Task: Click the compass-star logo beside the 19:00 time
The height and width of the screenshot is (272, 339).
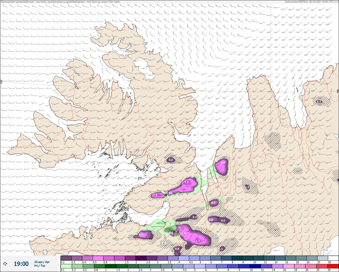Action: [x=5, y=264]
